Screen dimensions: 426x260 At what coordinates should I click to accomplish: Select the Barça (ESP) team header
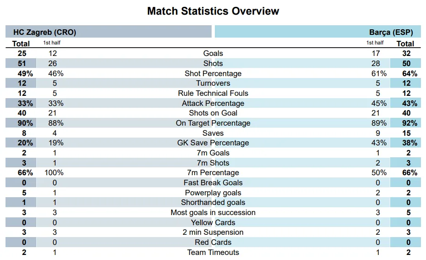[391, 32]
